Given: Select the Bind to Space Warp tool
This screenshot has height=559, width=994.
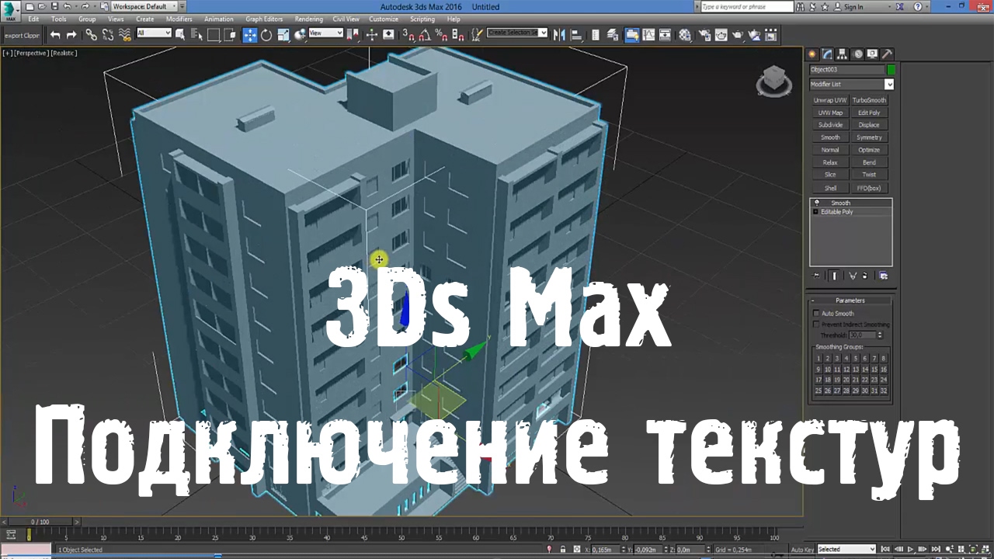Looking at the screenshot, I should (x=124, y=35).
